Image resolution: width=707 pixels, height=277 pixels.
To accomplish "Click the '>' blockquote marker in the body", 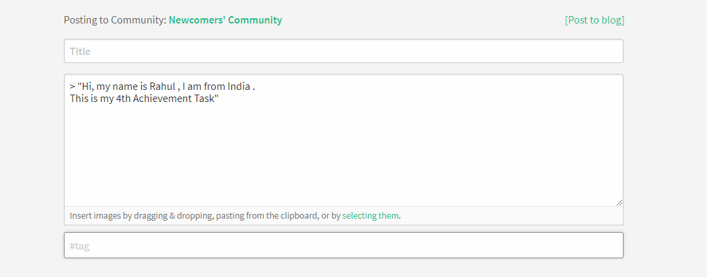I will pos(73,87).
